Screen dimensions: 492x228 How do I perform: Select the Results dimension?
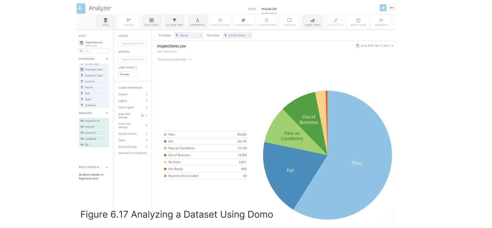[94, 87]
